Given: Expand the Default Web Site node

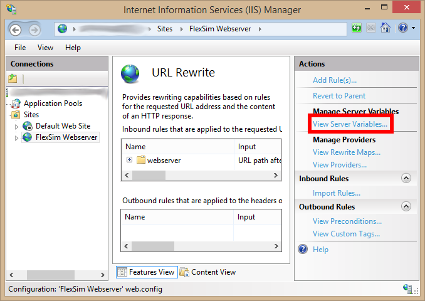Looking at the screenshot, I should coord(17,127).
